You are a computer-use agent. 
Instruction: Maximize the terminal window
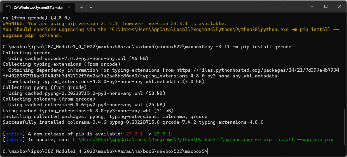coord(326,7)
